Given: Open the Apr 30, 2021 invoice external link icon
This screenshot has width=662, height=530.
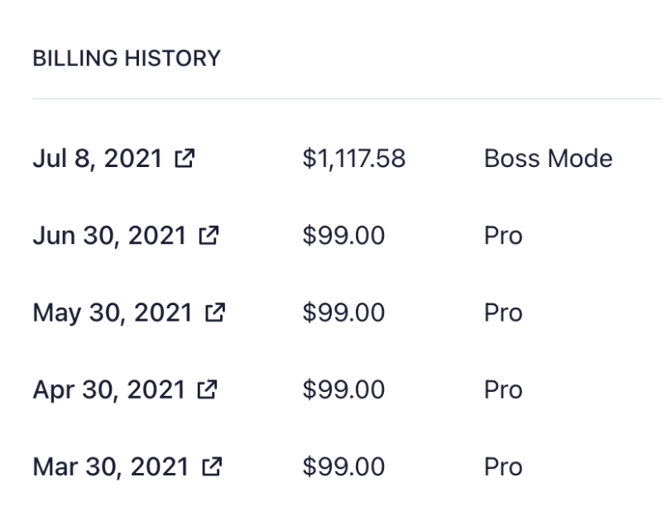Looking at the screenshot, I should [207, 389].
